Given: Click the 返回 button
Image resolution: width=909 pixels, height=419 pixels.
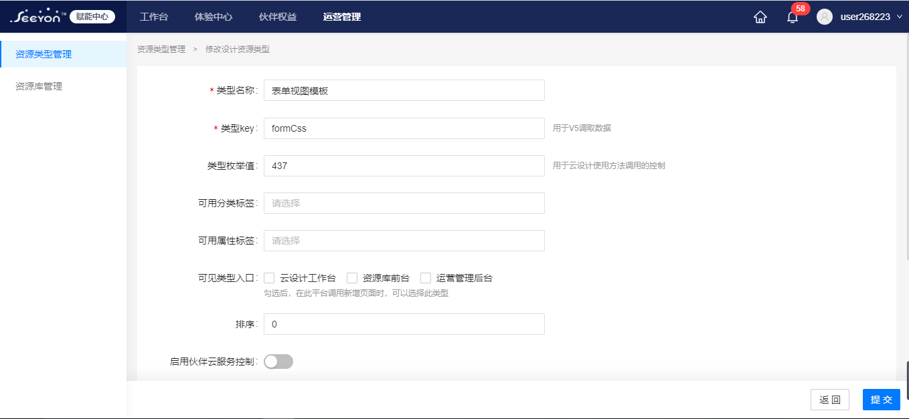Looking at the screenshot, I should pyautogui.click(x=830, y=400).
